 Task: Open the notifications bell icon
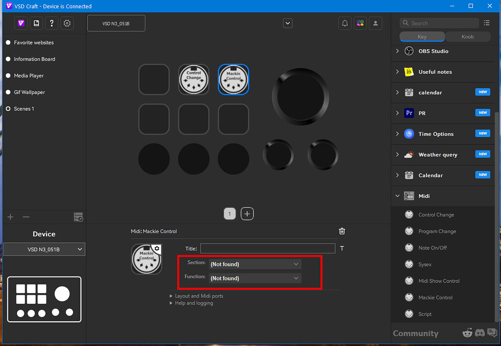coord(345,23)
